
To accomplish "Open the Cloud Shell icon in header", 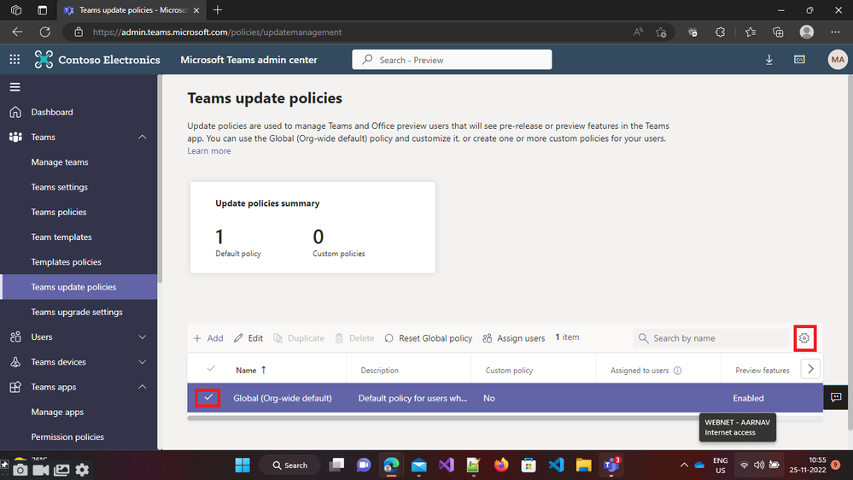I will click(x=800, y=59).
